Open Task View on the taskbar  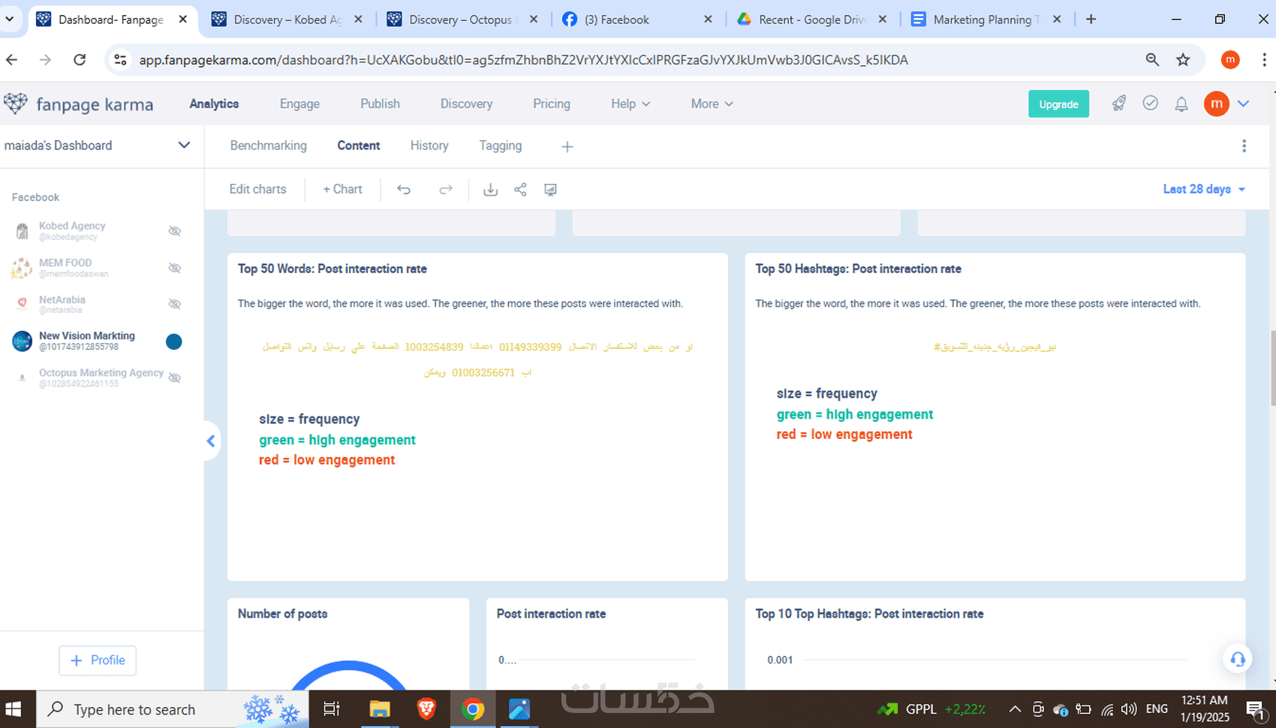(331, 709)
